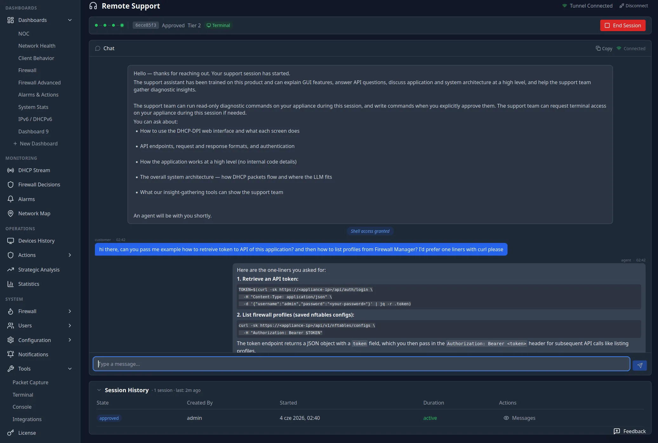Collapse the Tools section chevron
The image size is (658, 443).
[x=70, y=369]
